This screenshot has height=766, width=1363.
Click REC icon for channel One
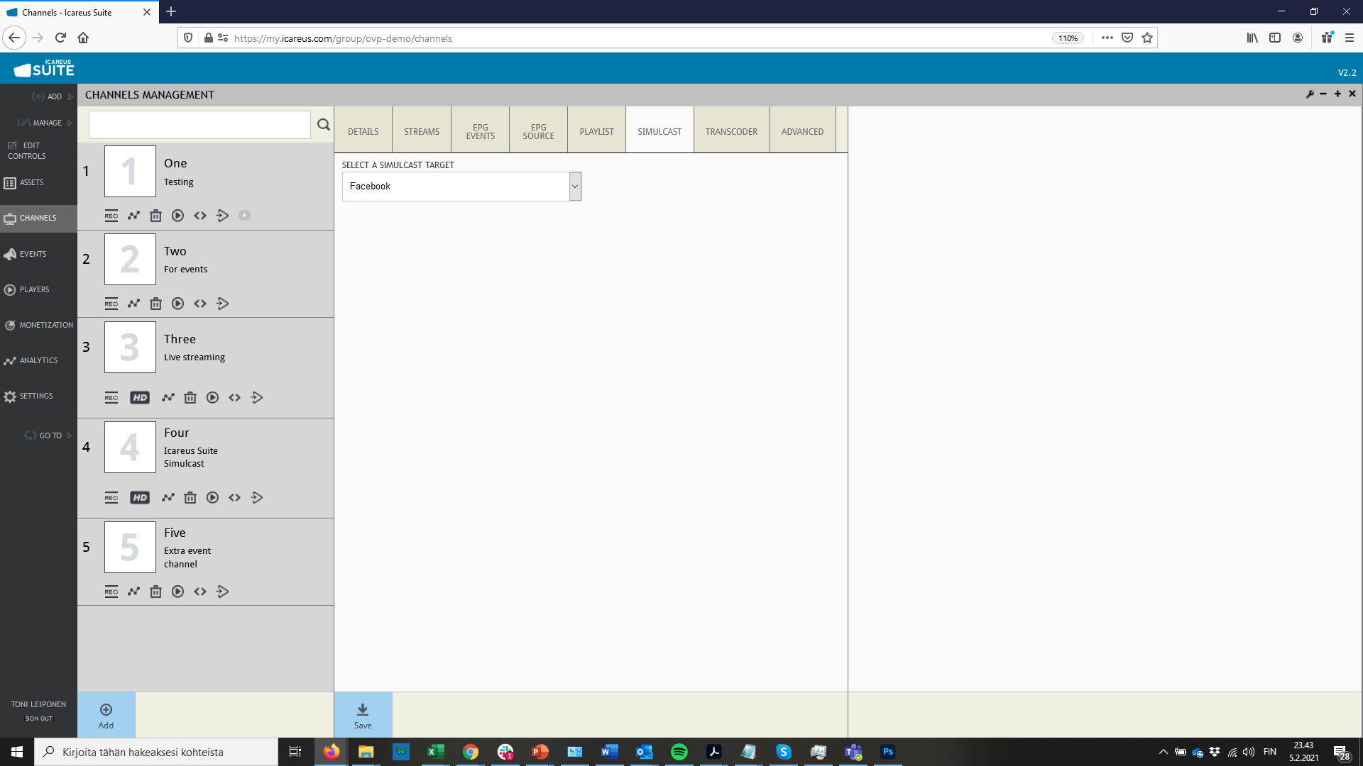click(x=111, y=216)
